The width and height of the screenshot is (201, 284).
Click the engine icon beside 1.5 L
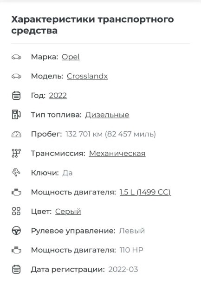pyautogui.click(x=16, y=192)
